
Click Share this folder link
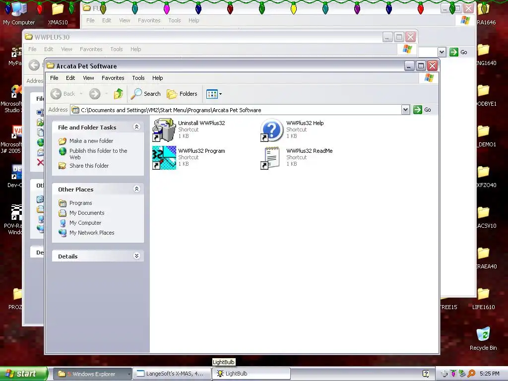tap(89, 166)
